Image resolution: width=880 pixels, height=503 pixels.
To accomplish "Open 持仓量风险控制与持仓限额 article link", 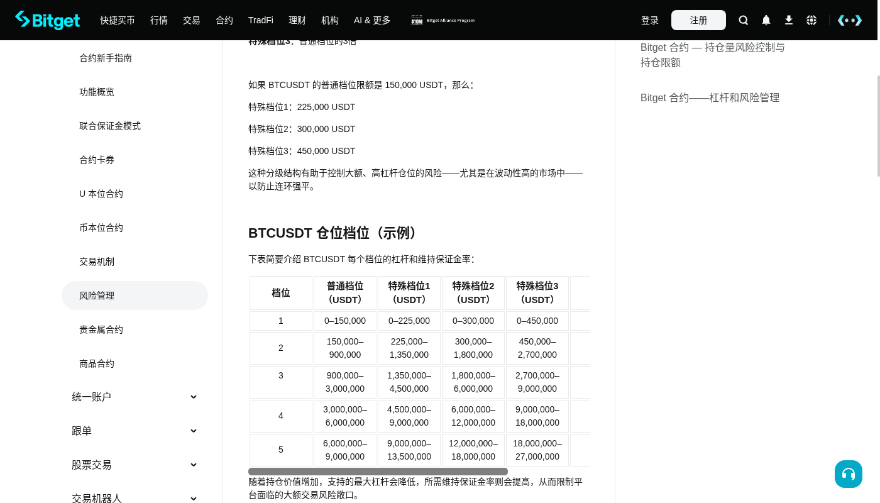I will [713, 55].
